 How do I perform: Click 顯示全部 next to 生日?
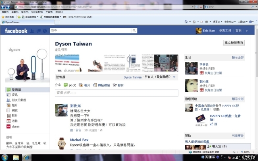click(x=238, y=58)
